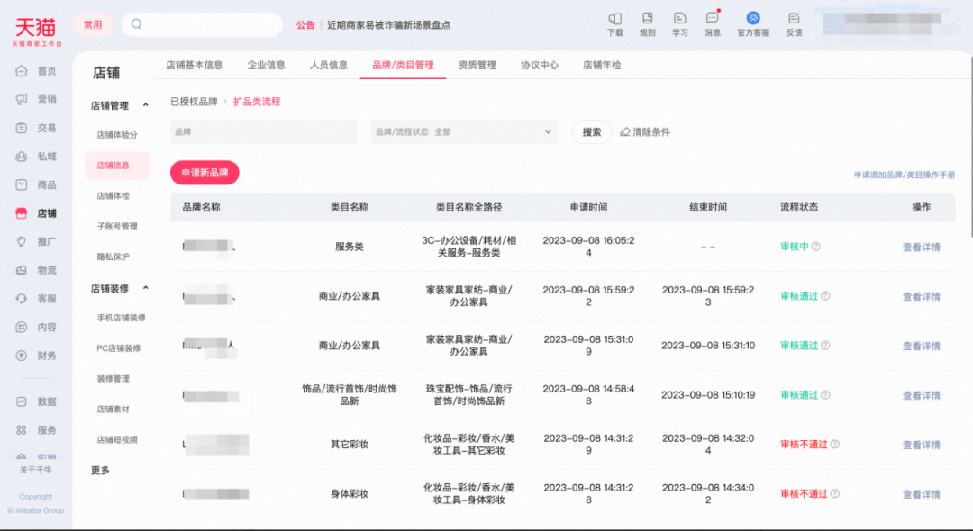Click the 规则 rules icon
973x531 pixels.
point(647,24)
